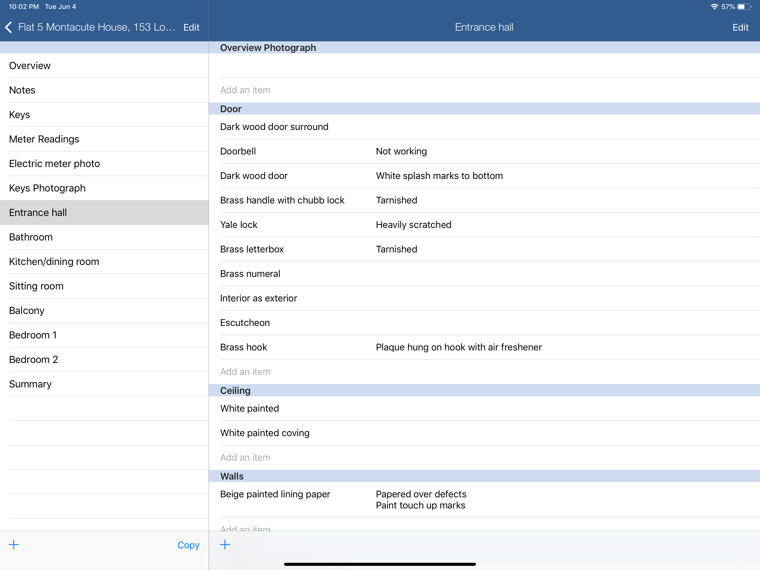
Task: Open the Summary section
Action: click(104, 384)
